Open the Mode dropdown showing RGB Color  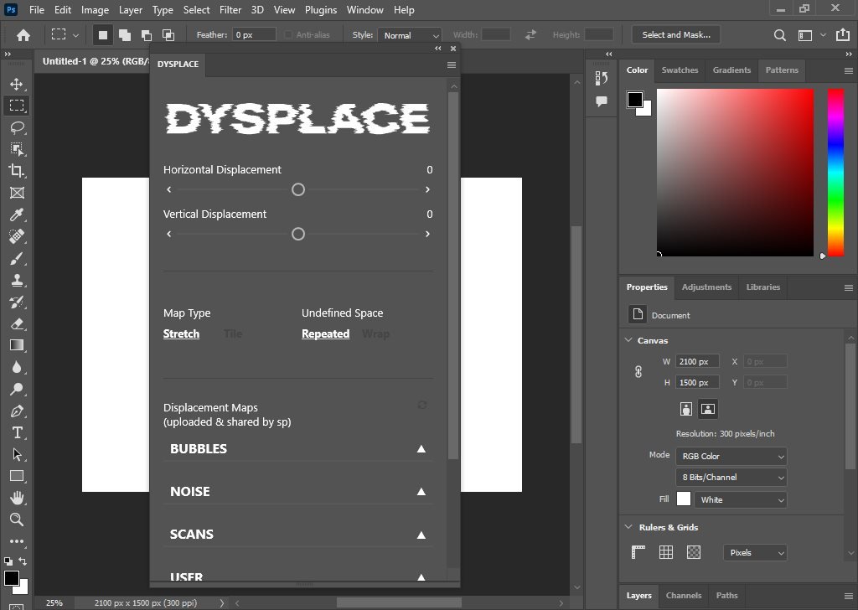coord(731,457)
